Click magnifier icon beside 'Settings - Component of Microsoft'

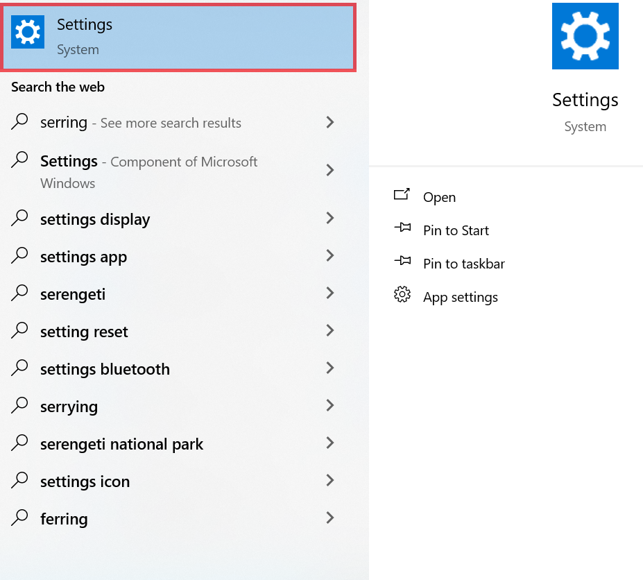point(19,160)
